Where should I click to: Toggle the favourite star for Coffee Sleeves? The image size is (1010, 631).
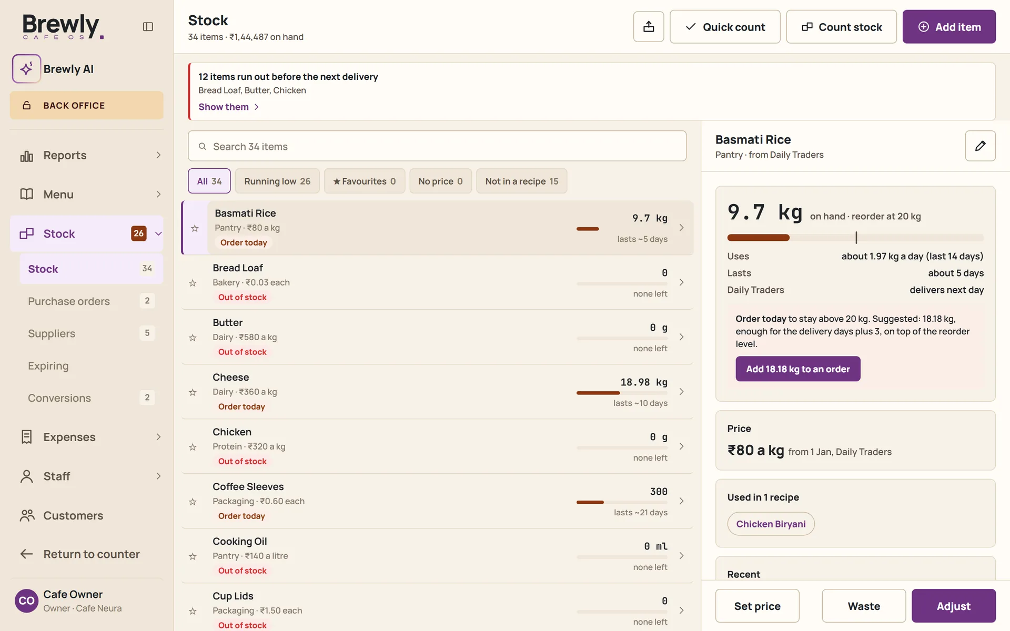(193, 502)
